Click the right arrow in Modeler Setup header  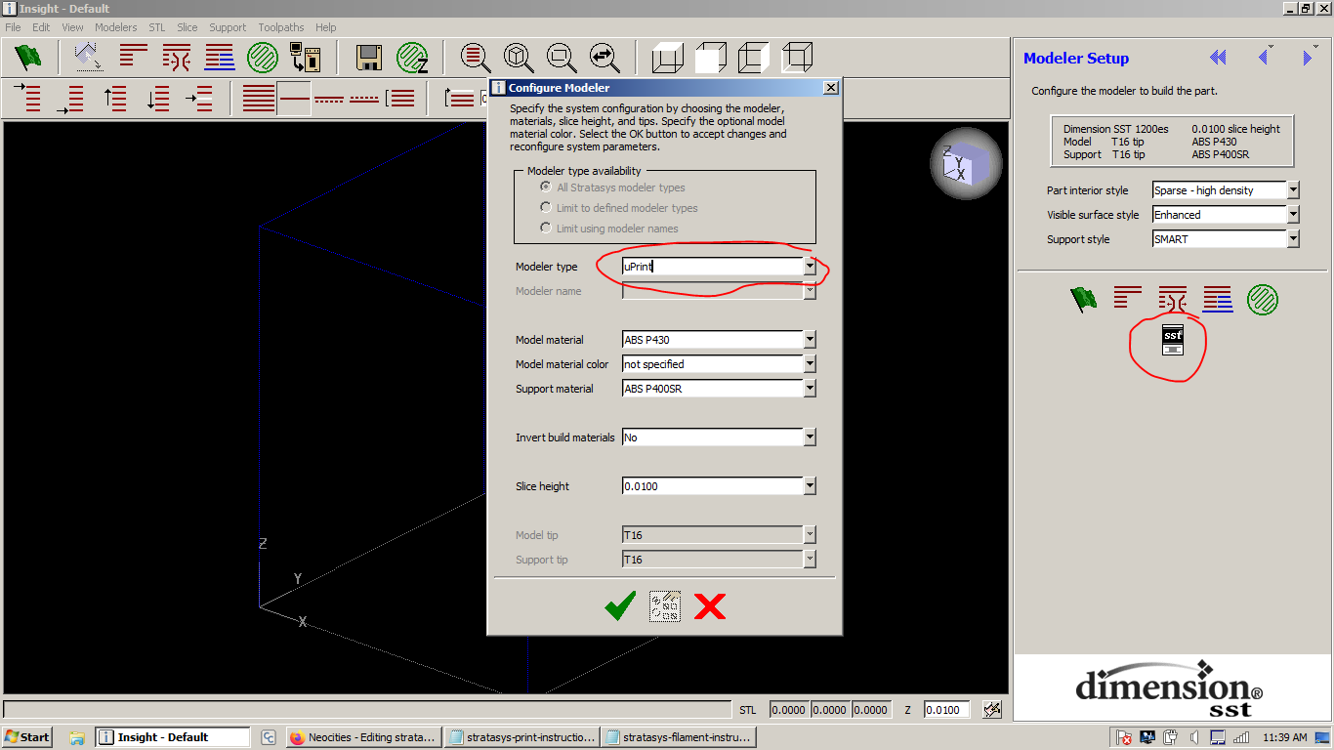coord(1307,58)
